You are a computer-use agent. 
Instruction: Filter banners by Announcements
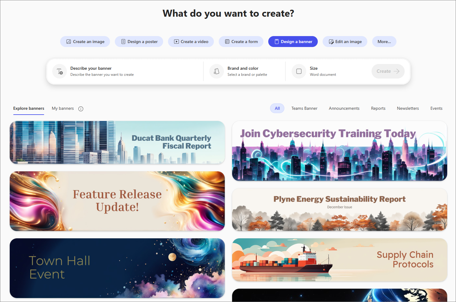pos(344,108)
